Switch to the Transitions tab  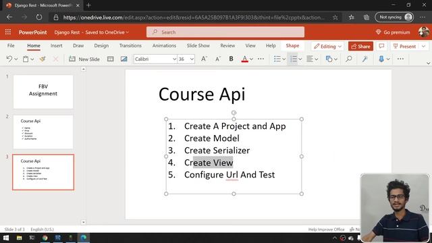pos(130,46)
